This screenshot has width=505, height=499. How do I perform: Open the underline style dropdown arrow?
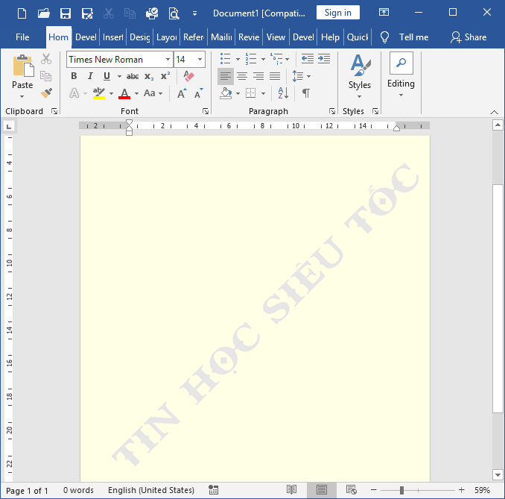point(119,76)
